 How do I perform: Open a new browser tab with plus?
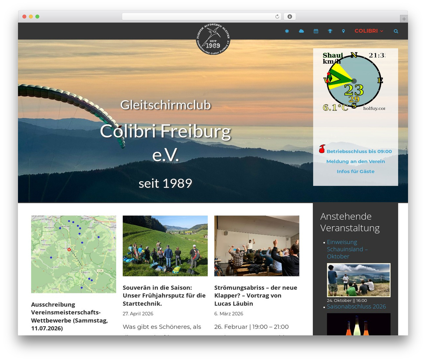tap(404, 19)
